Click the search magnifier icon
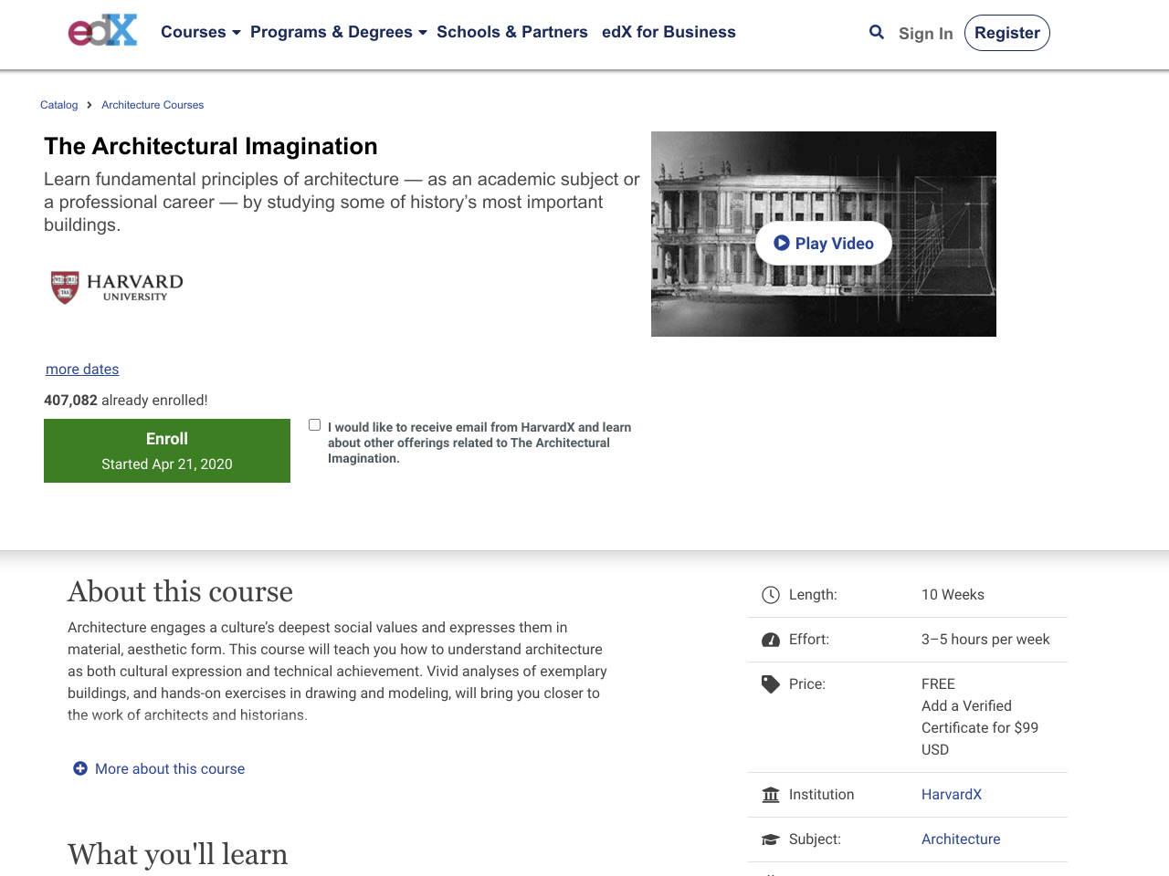The image size is (1169, 876). click(x=877, y=32)
